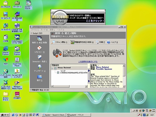Switch to spybot4 - ペイント taskbar button

pos(79,115)
